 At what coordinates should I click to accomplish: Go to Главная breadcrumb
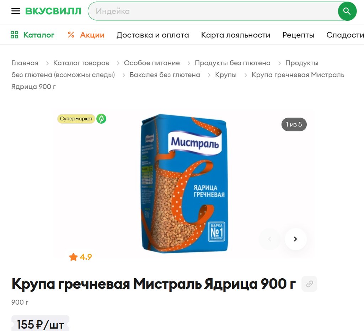pos(25,63)
